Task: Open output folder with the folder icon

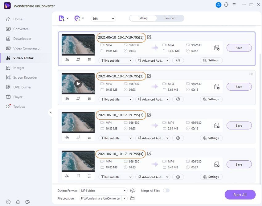Action: click(132, 198)
